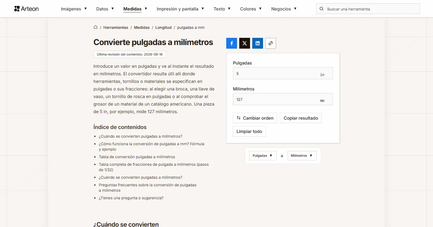Copy page link with chain icon
The image size is (433, 227).
271,43
